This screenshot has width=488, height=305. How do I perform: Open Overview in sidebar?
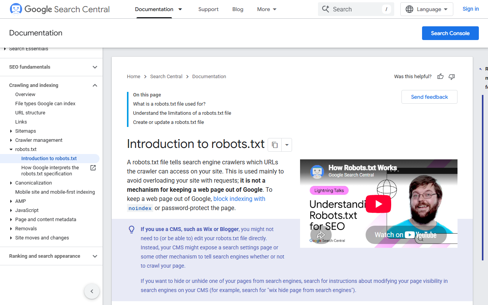pos(25,95)
